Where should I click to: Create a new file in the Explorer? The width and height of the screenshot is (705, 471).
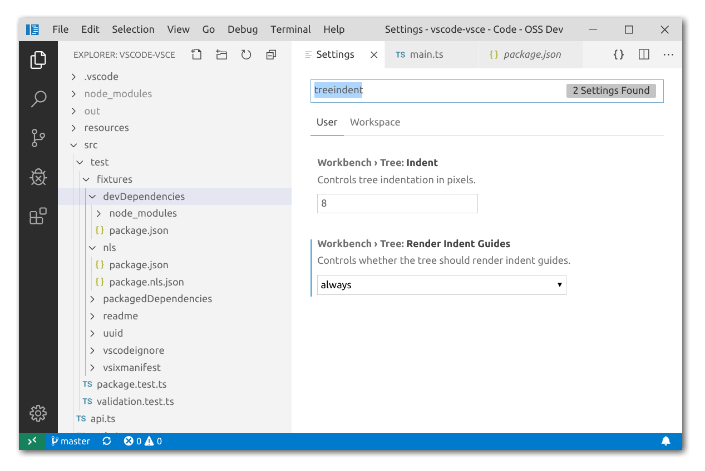[x=196, y=54]
